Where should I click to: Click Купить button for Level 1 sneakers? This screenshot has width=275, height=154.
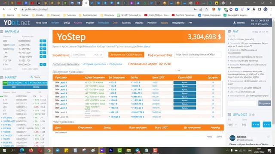(185, 83)
